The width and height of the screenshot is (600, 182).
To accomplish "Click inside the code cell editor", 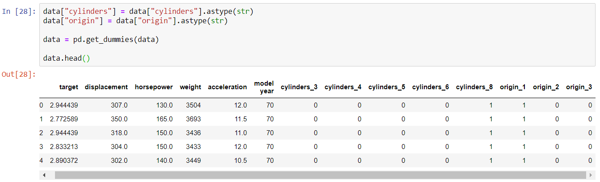I will (x=317, y=35).
